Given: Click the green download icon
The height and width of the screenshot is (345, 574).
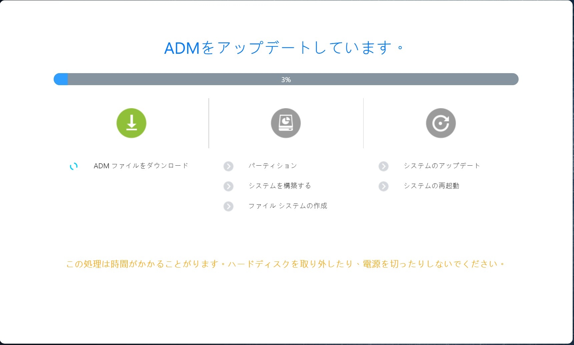Looking at the screenshot, I should pyautogui.click(x=131, y=123).
